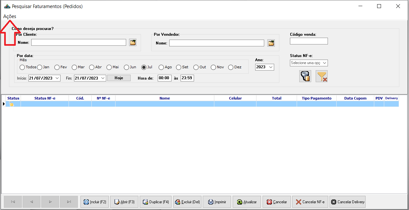
Task: Go to the last record arrow
Action: click(x=69, y=202)
